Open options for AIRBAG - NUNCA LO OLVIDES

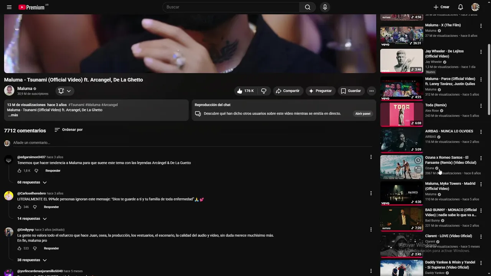(481, 131)
